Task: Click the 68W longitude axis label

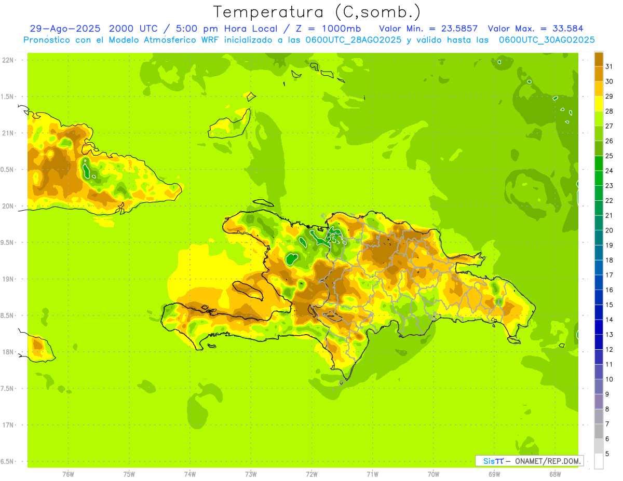Action: coord(555,474)
